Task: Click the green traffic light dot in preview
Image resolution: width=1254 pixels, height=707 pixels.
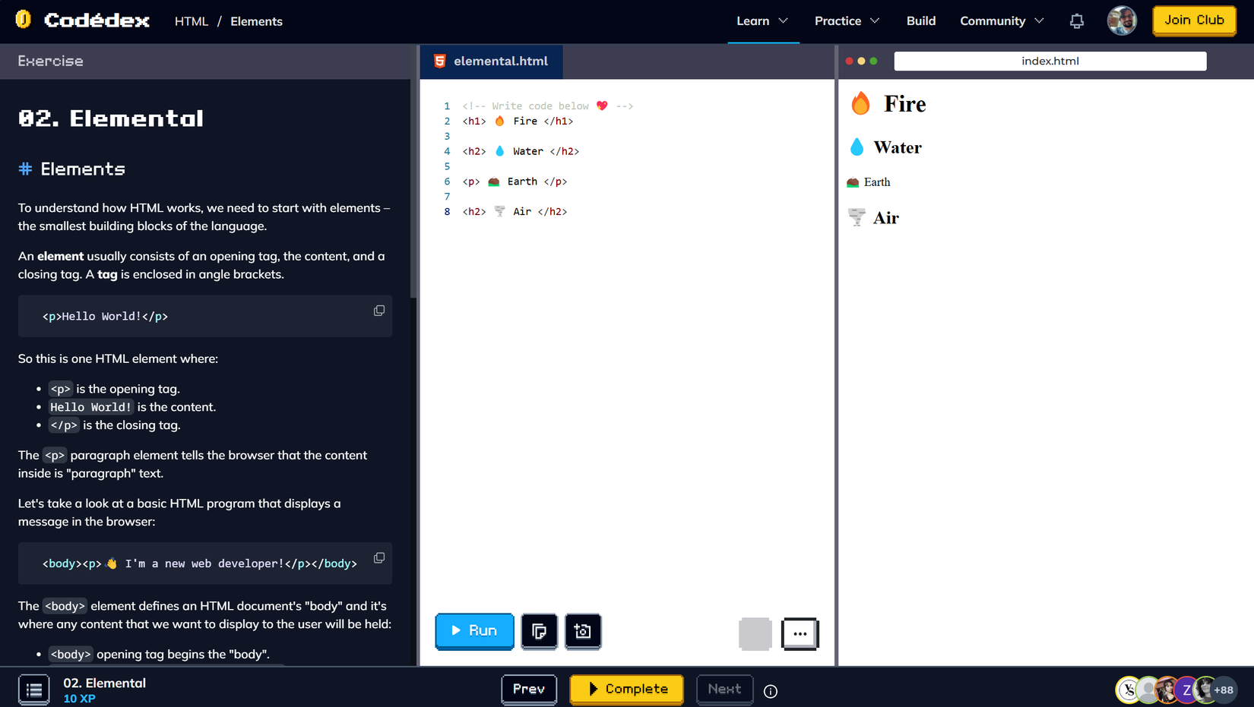Action: pos(873,60)
